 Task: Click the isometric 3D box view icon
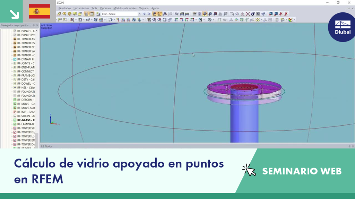[164, 20]
